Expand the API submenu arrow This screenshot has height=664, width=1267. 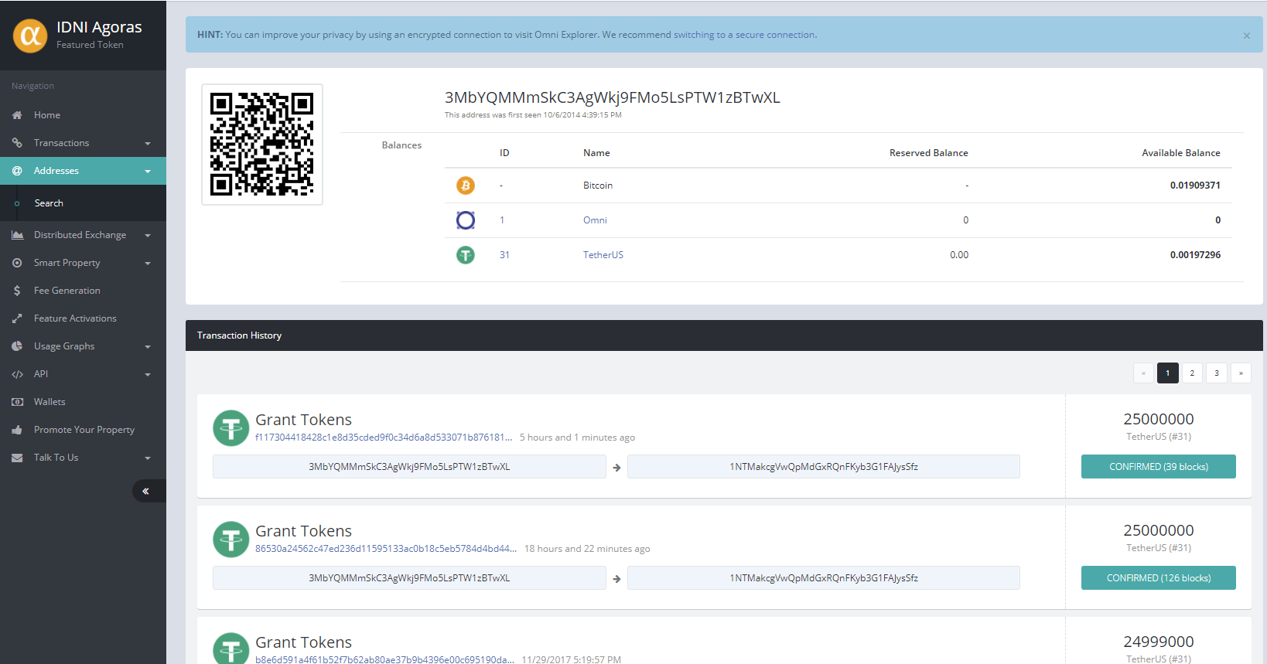[x=148, y=375]
